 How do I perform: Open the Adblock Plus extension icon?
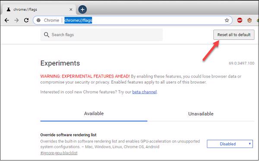click(x=240, y=20)
